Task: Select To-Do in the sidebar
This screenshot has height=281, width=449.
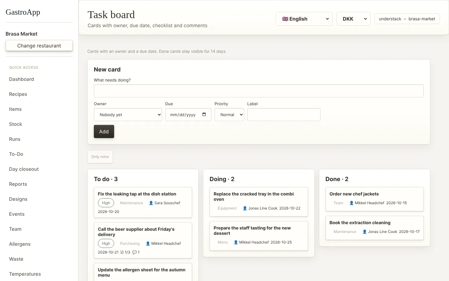Action: pos(16,154)
